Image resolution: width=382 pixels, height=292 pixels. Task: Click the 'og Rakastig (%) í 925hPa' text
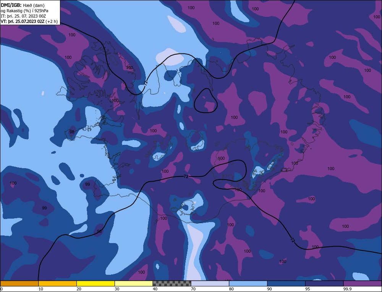(24, 11)
